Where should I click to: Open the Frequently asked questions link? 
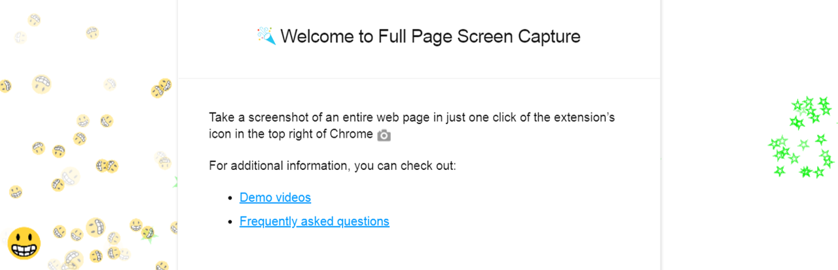pyautogui.click(x=314, y=222)
